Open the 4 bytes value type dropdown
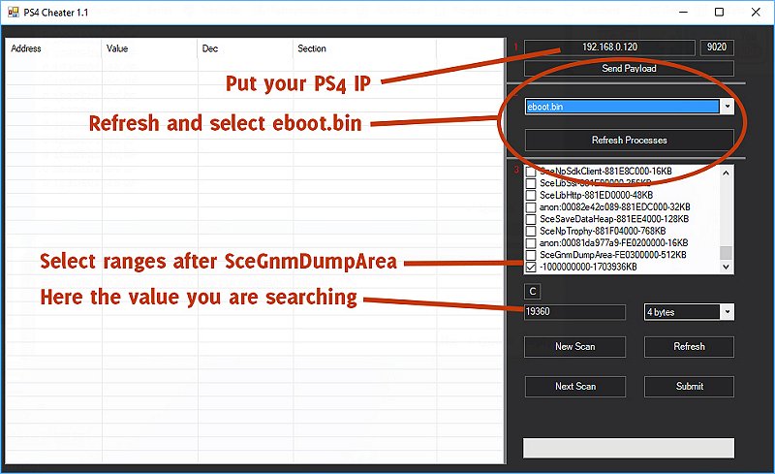775x474 pixels. point(728,312)
